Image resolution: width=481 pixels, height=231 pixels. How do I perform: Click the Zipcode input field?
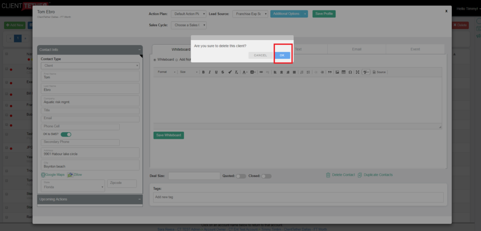tap(122, 183)
